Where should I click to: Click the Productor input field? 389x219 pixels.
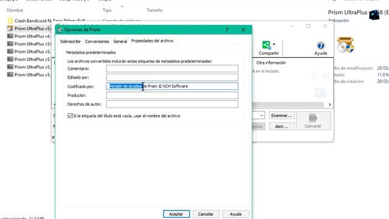point(172,95)
